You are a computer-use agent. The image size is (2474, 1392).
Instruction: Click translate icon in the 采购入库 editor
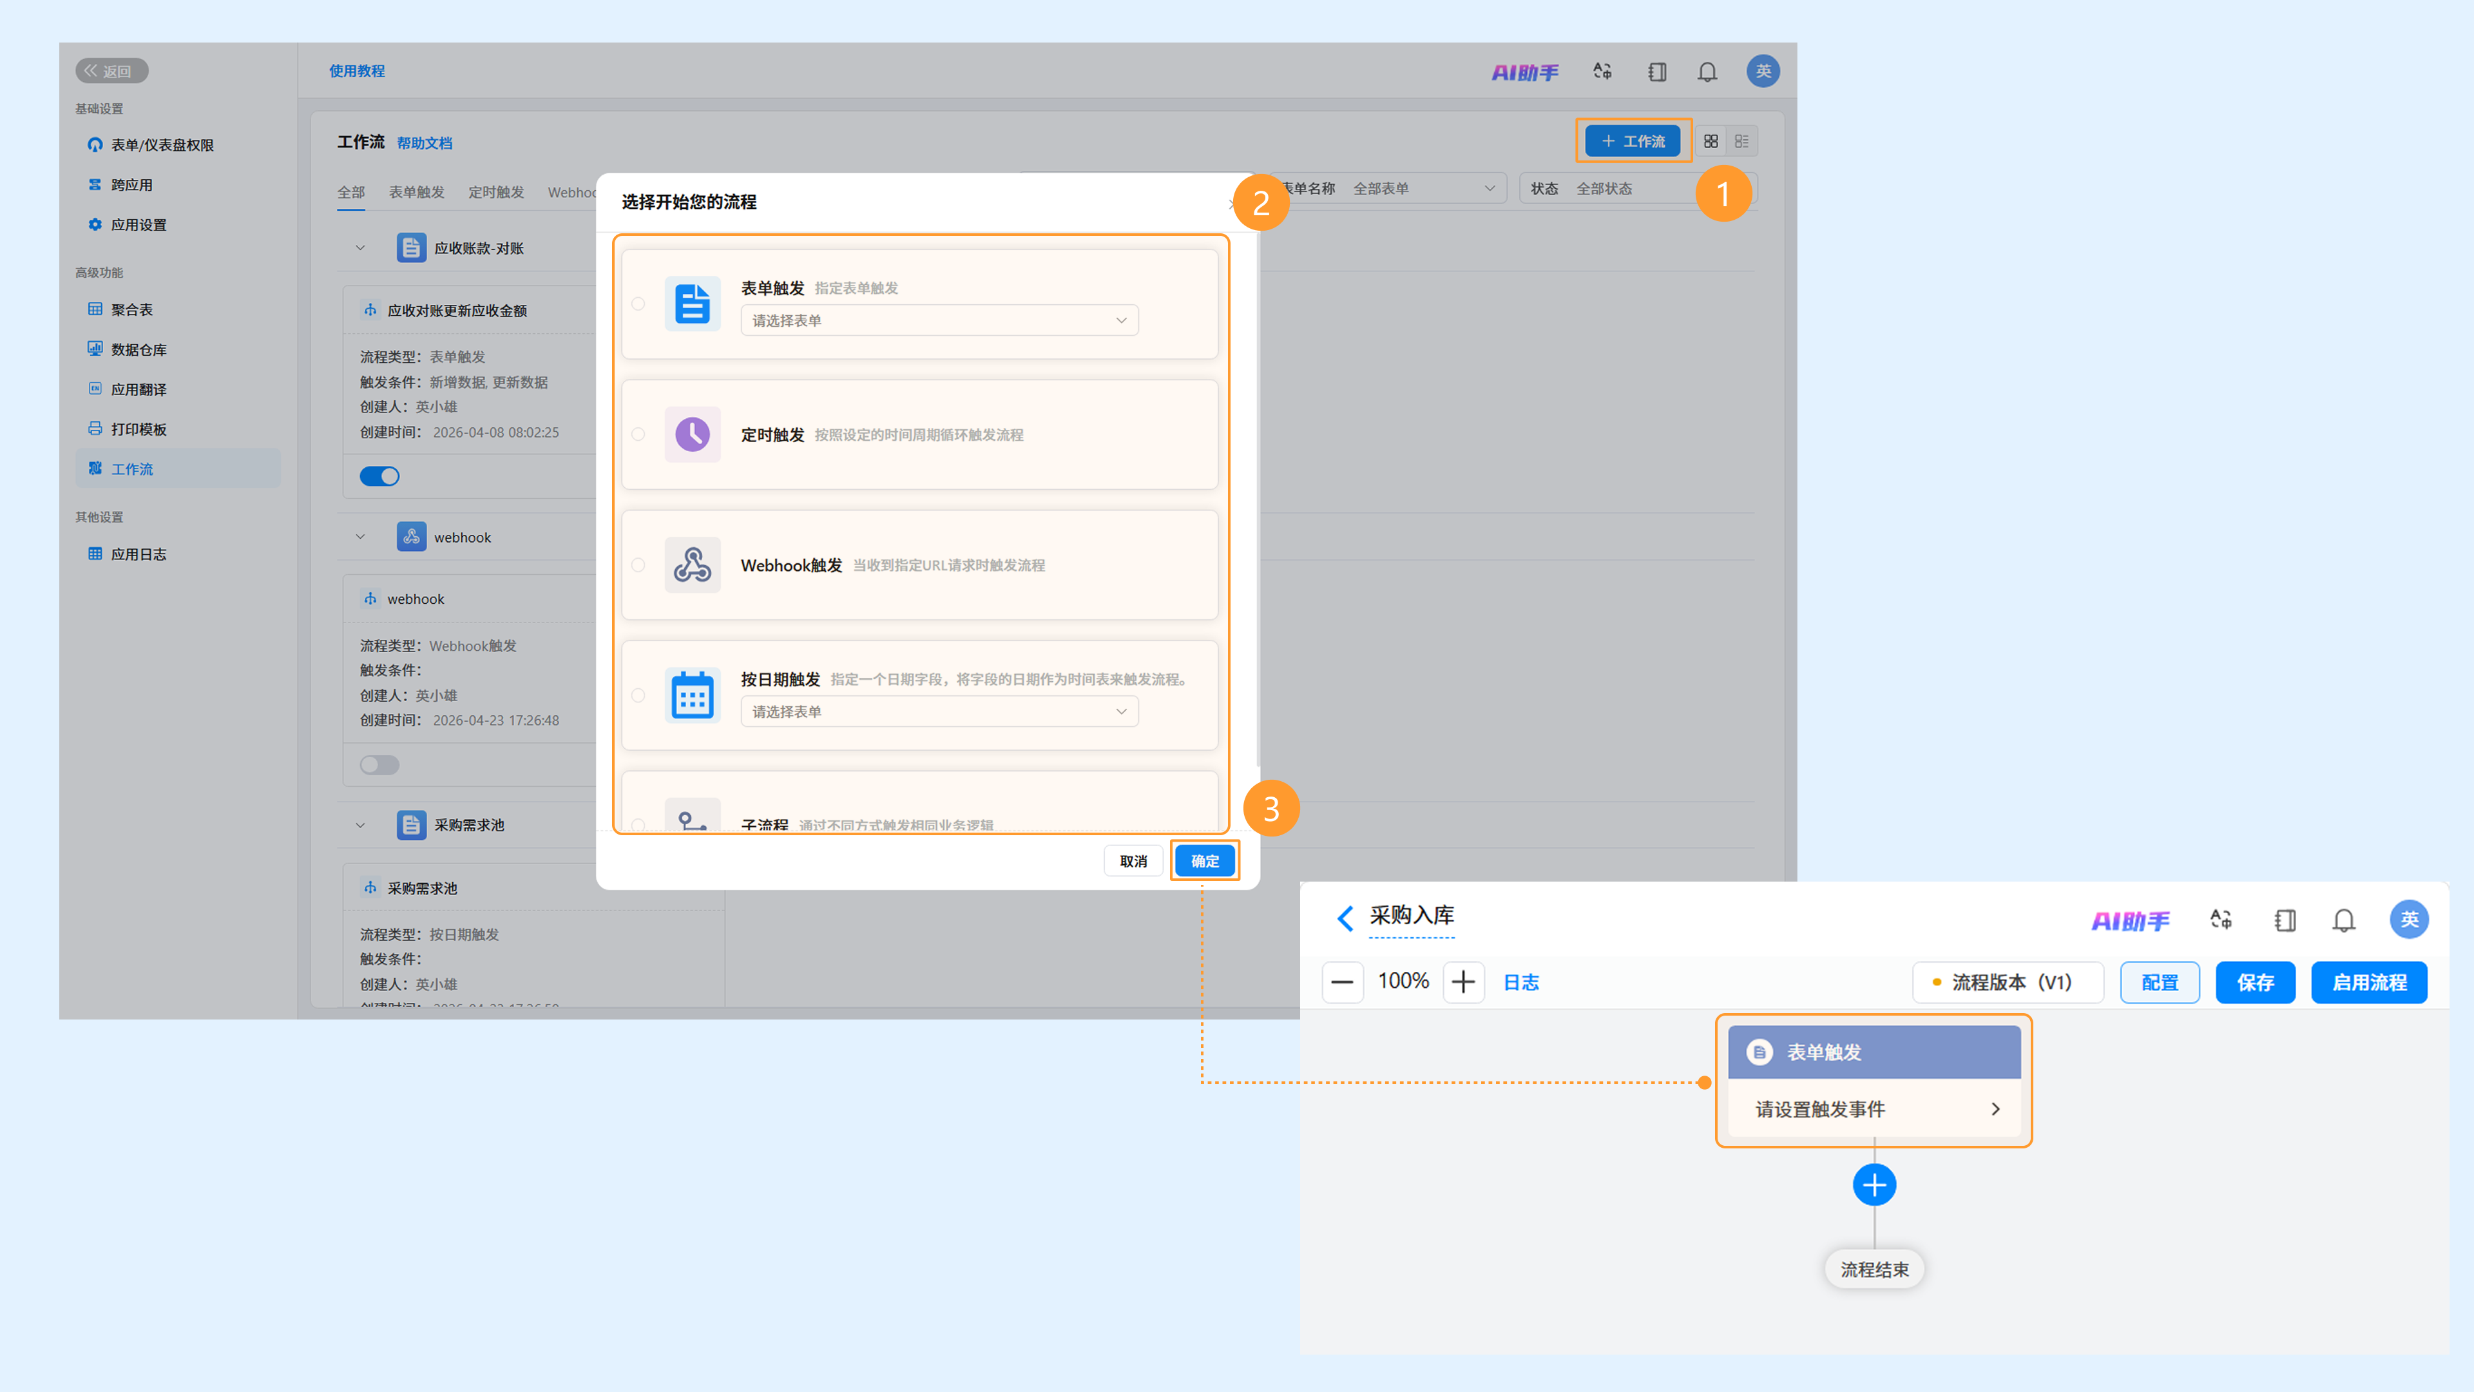[2221, 920]
